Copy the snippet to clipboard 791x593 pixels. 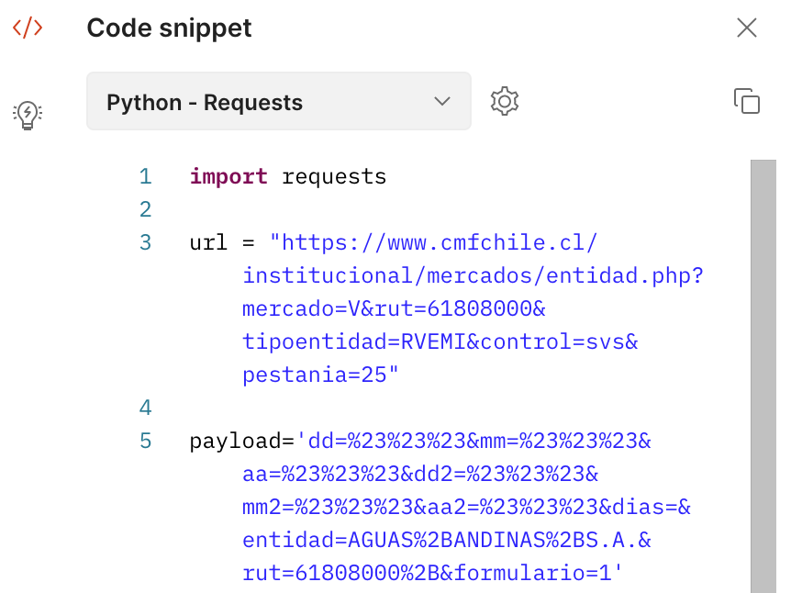[747, 101]
